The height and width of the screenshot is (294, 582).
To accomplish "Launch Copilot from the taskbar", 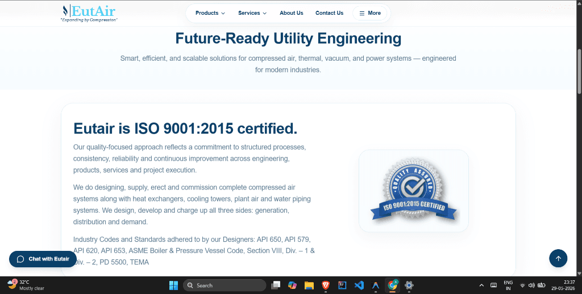I will [293, 285].
